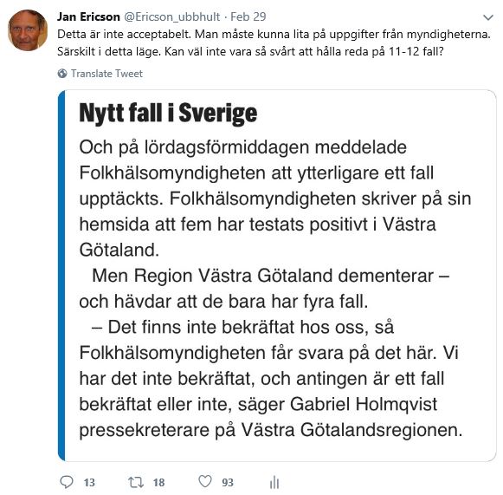Open the attached article screenshot image
This screenshot has width=503, height=495.
(x=277, y=276)
